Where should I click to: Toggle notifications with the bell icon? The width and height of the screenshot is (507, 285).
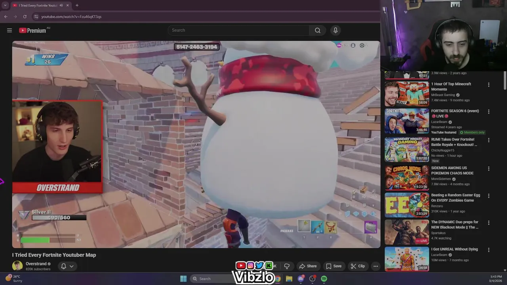pyautogui.click(x=63, y=266)
